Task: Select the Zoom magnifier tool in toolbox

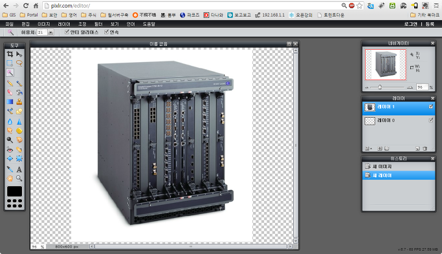Action: click(x=19, y=178)
